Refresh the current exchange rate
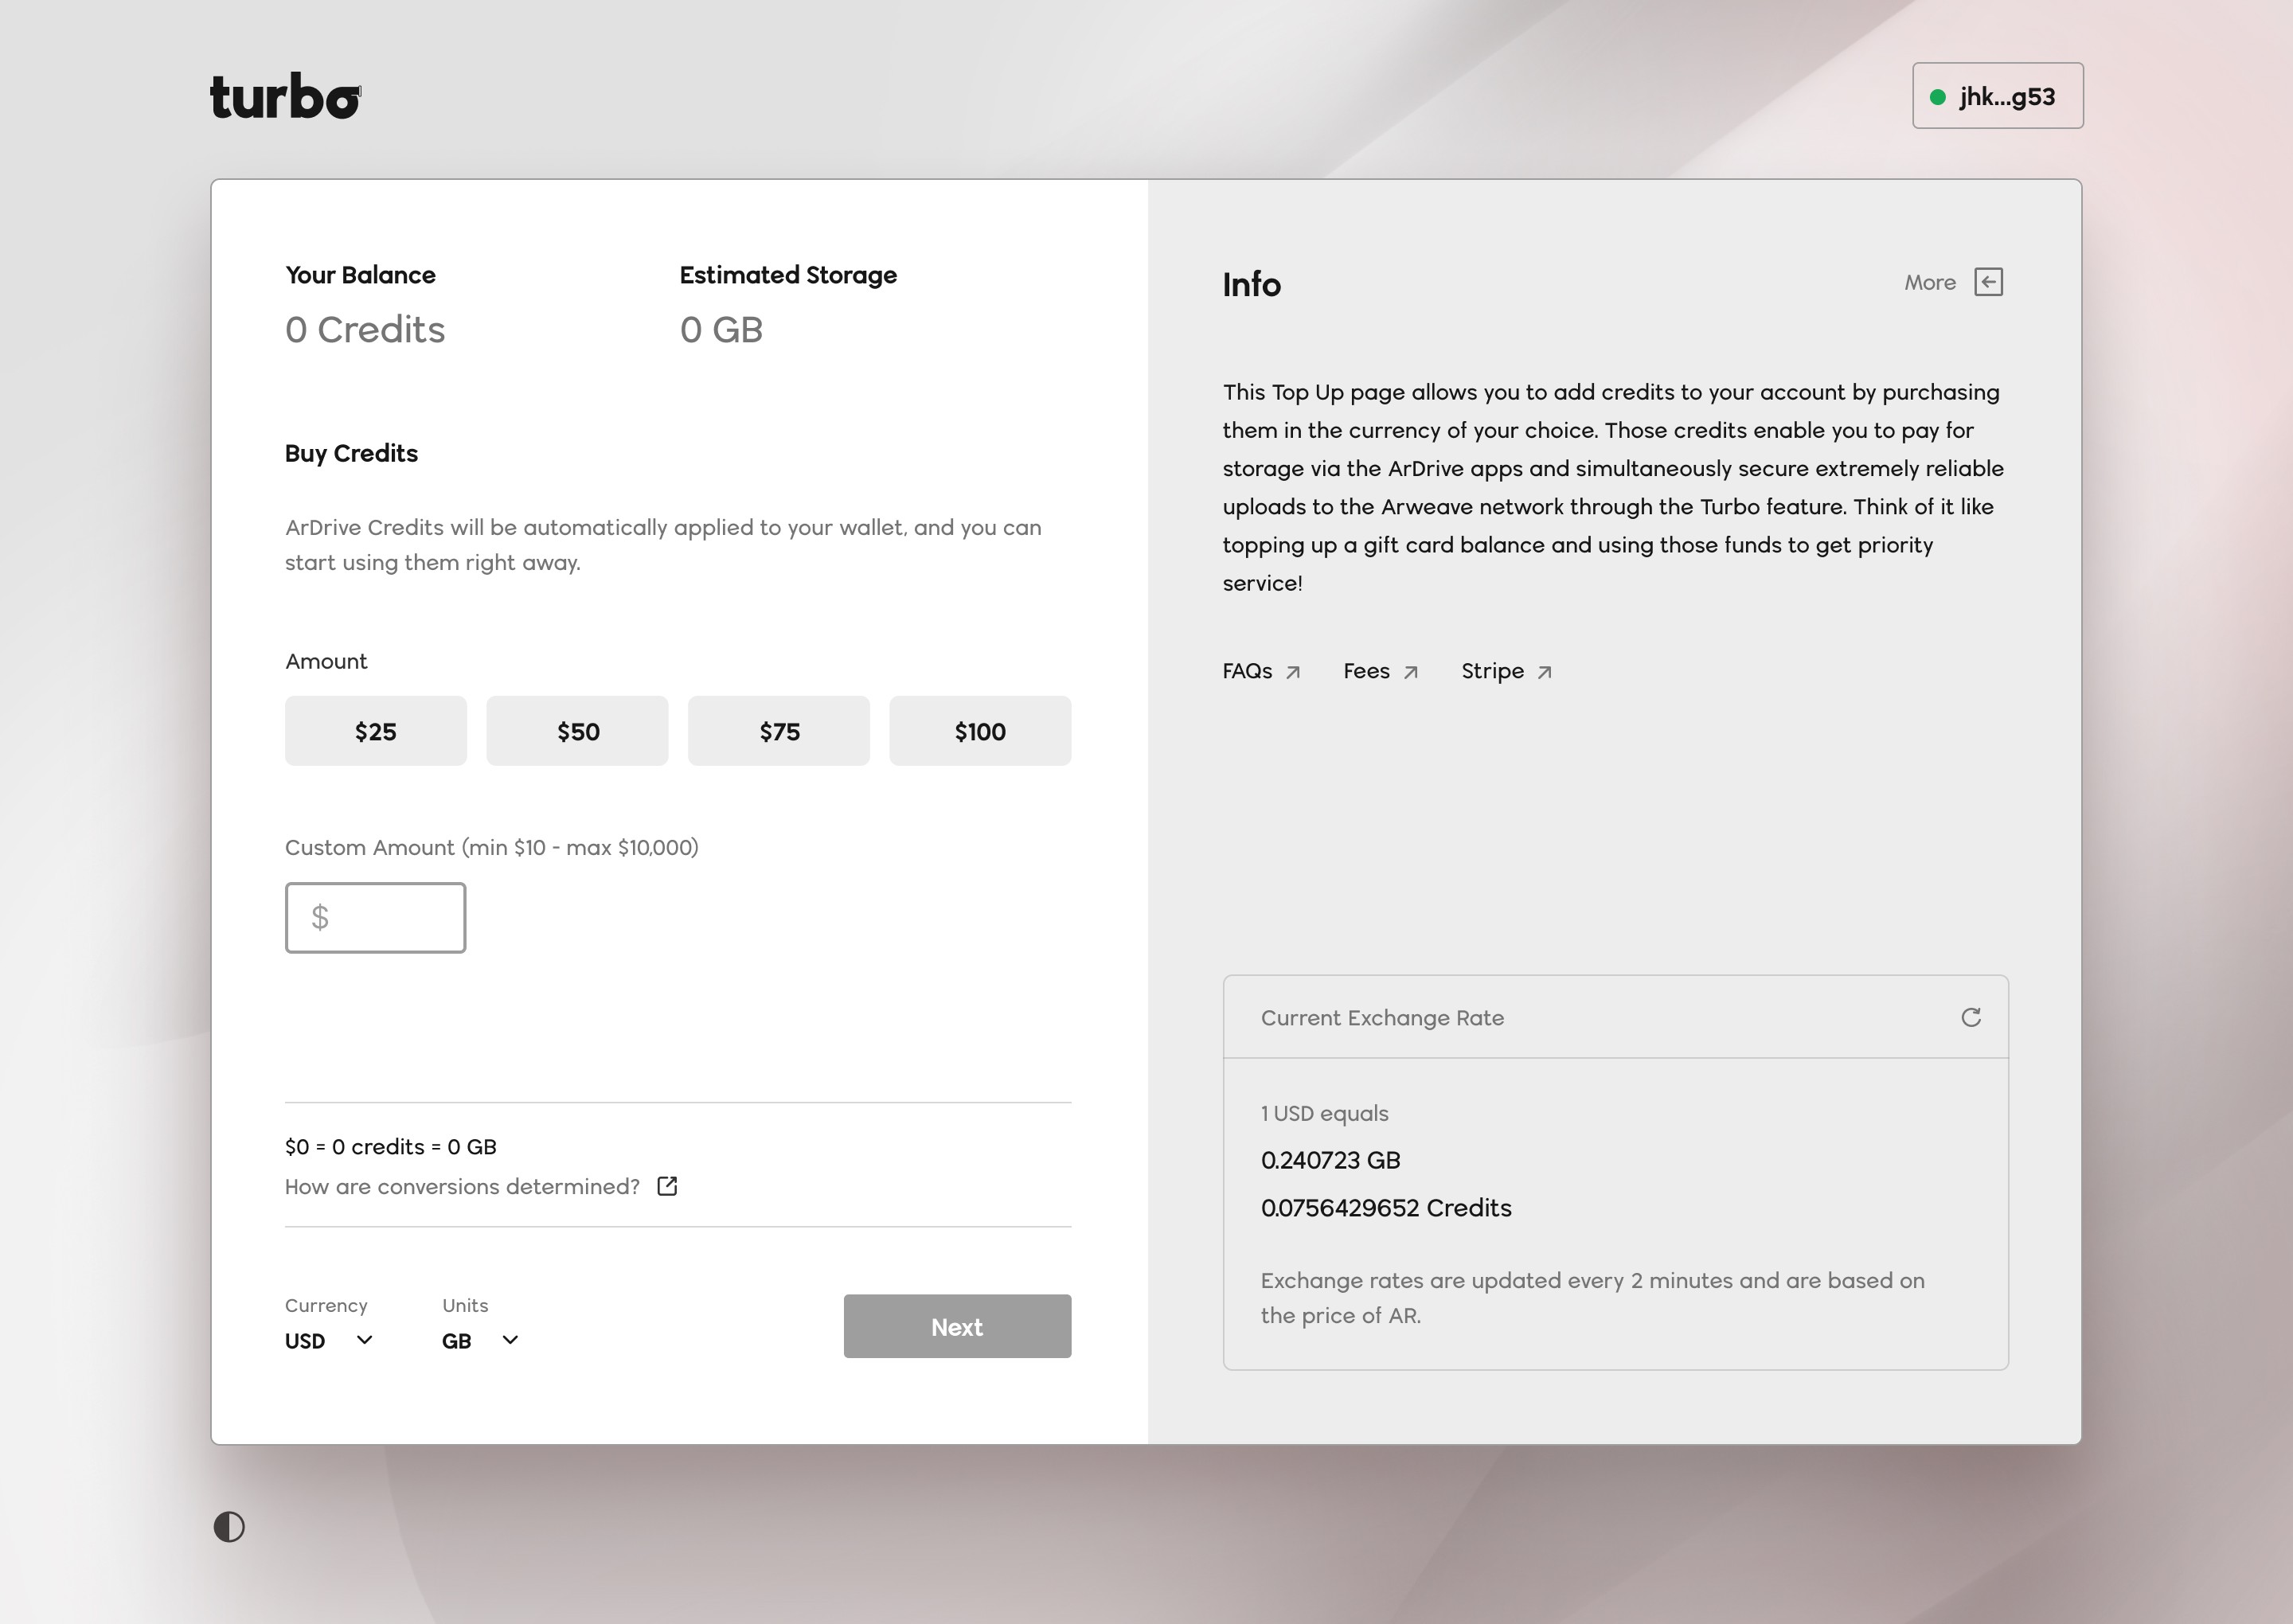 (x=1971, y=1017)
